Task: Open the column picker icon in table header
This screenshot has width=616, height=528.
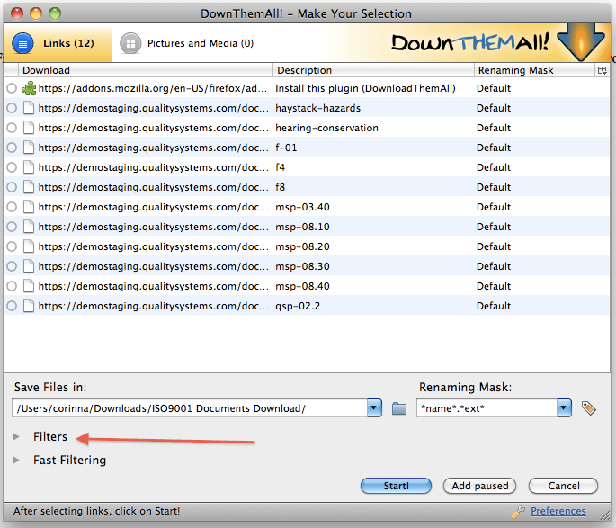Action: click(603, 70)
